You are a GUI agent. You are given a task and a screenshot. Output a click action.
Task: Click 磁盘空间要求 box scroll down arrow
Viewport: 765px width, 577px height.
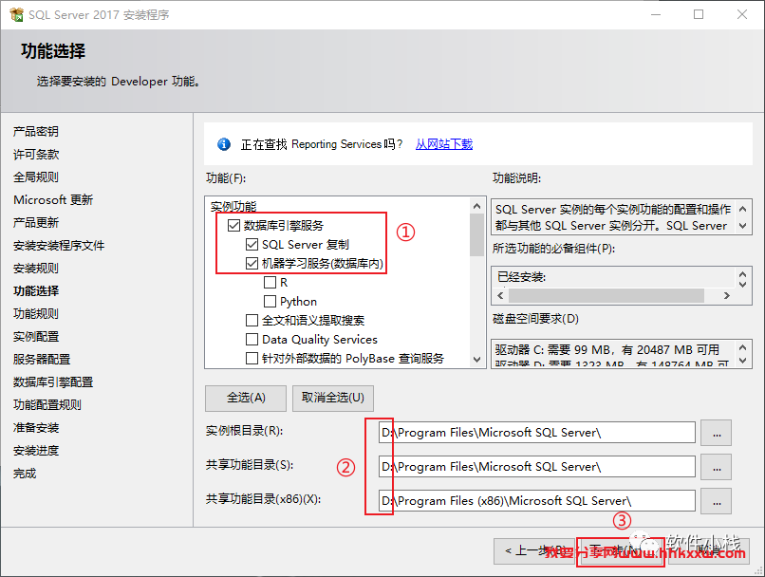tap(742, 361)
